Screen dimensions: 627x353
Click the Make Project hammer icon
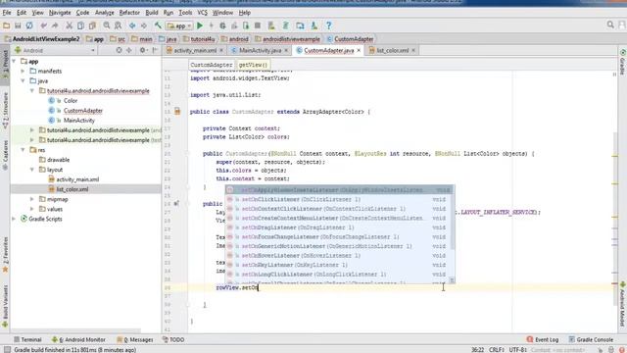coord(158,25)
